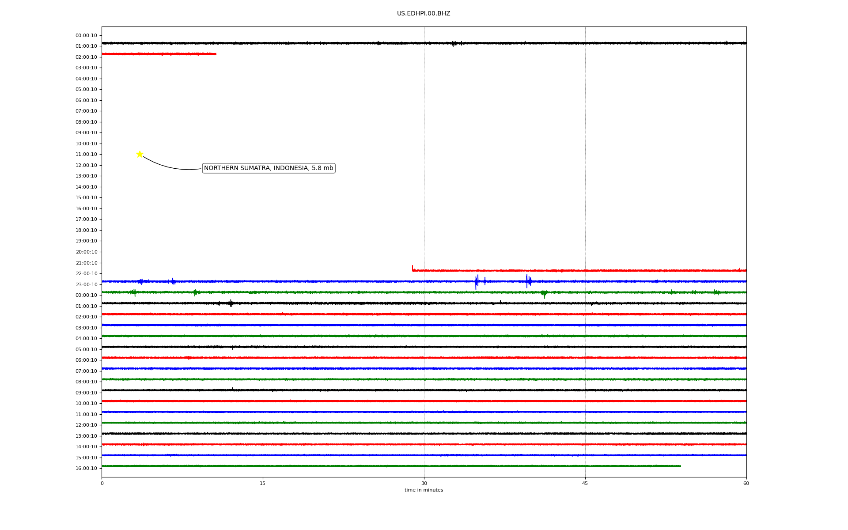Click the 30 minute x-axis tick label

point(424,483)
